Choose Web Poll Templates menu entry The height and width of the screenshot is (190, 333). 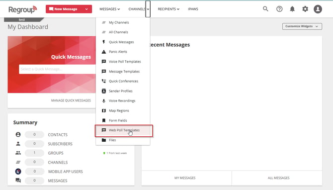(x=124, y=130)
